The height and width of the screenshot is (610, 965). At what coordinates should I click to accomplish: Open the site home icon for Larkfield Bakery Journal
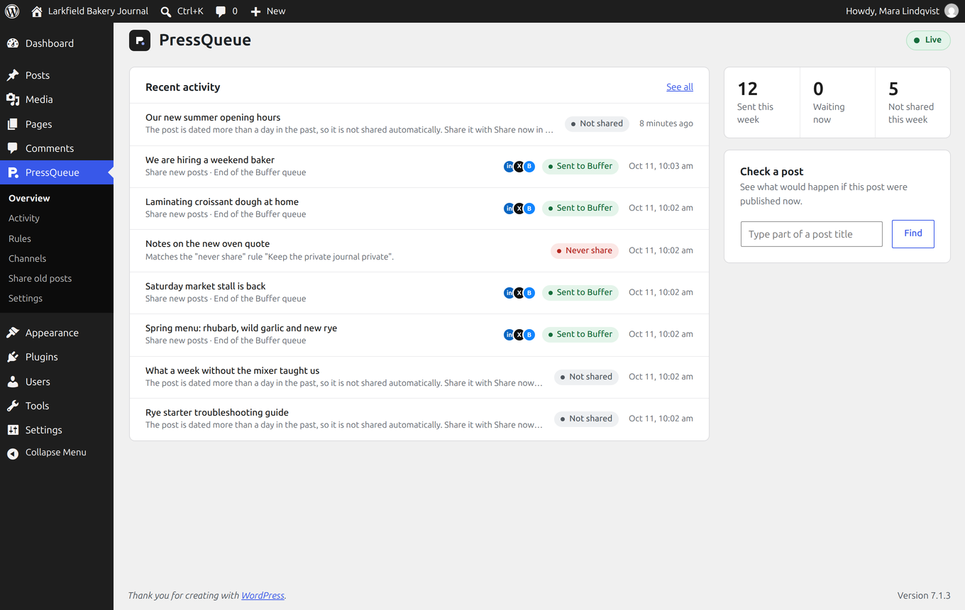(x=37, y=11)
